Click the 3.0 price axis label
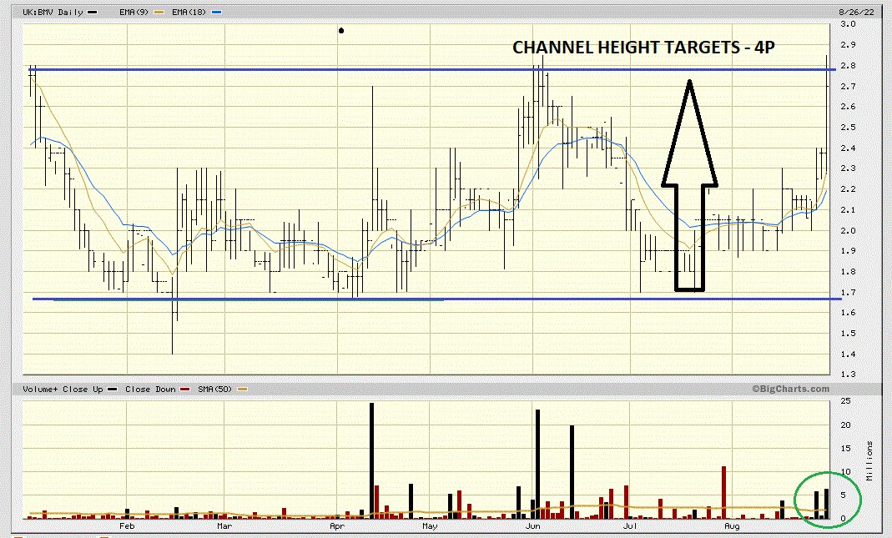Image resolution: width=892 pixels, height=538 pixels. tap(849, 24)
